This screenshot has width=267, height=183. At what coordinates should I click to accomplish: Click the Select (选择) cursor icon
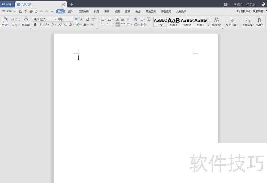[260, 22]
